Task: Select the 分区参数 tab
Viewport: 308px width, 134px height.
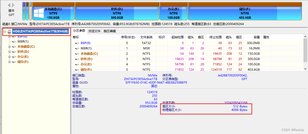Action: [79, 31]
